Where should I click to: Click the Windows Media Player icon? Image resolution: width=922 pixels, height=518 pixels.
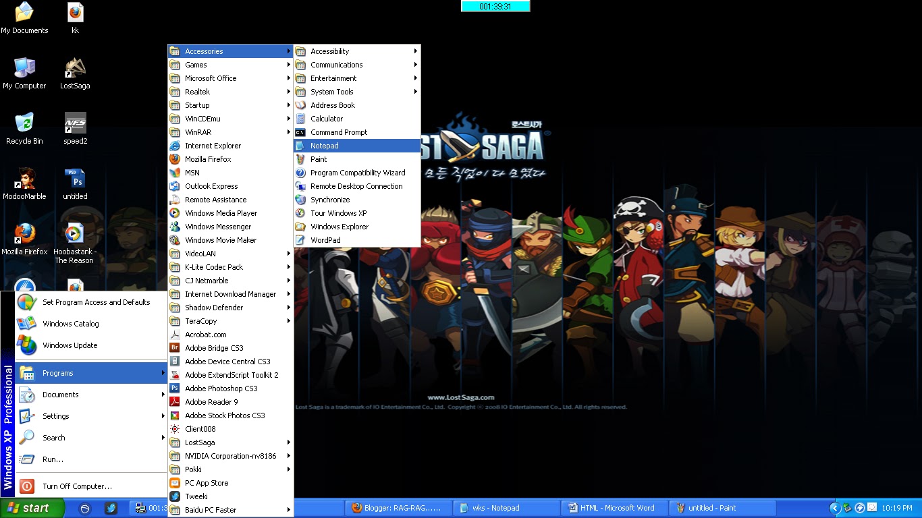click(175, 213)
